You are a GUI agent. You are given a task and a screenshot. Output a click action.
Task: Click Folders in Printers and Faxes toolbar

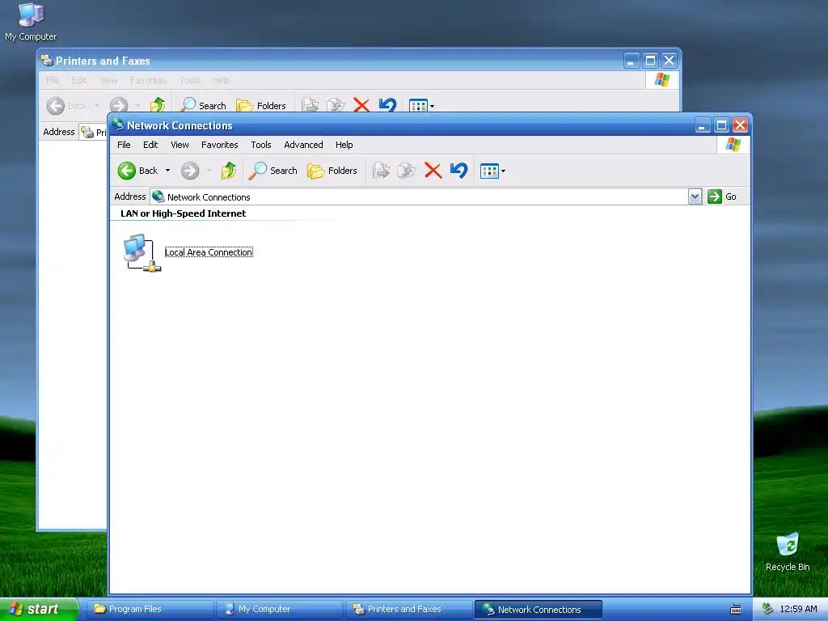coord(261,106)
